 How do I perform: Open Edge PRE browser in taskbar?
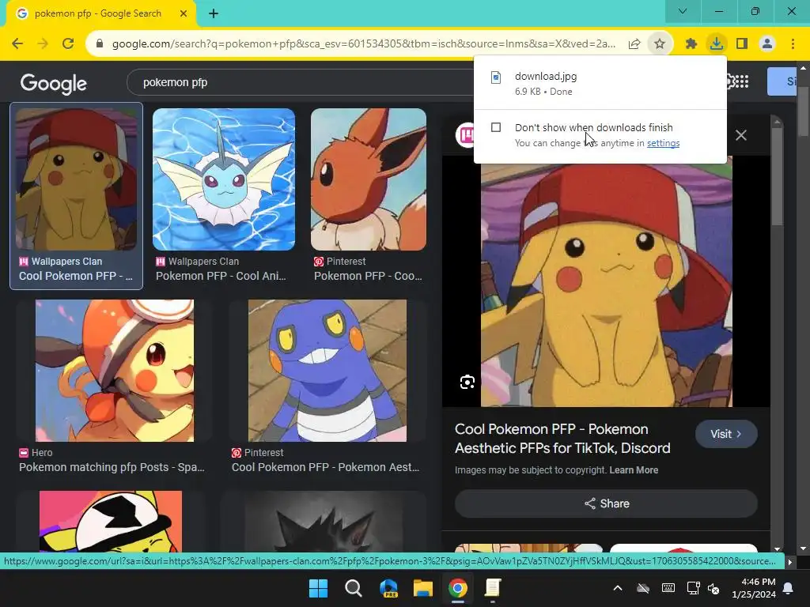pos(388,588)
